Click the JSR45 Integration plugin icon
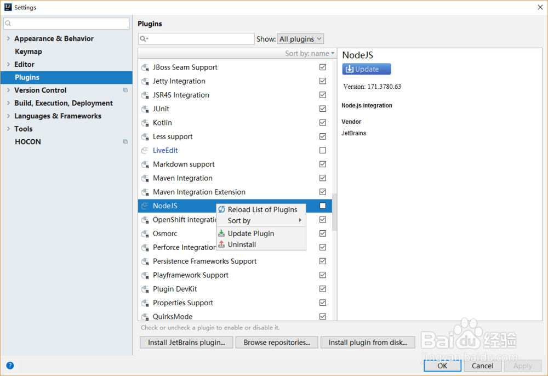The width and height of the screenshot is (548, 376). [145, 95]
